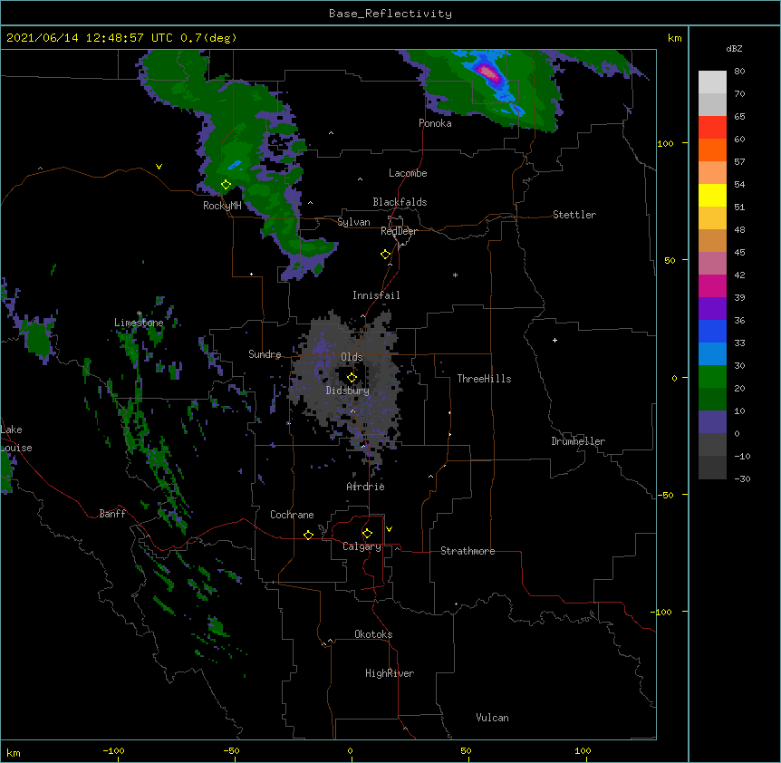Click the magenta storm core northeast of Ponoka
The image size is (781, 763).
pos(487,72)
